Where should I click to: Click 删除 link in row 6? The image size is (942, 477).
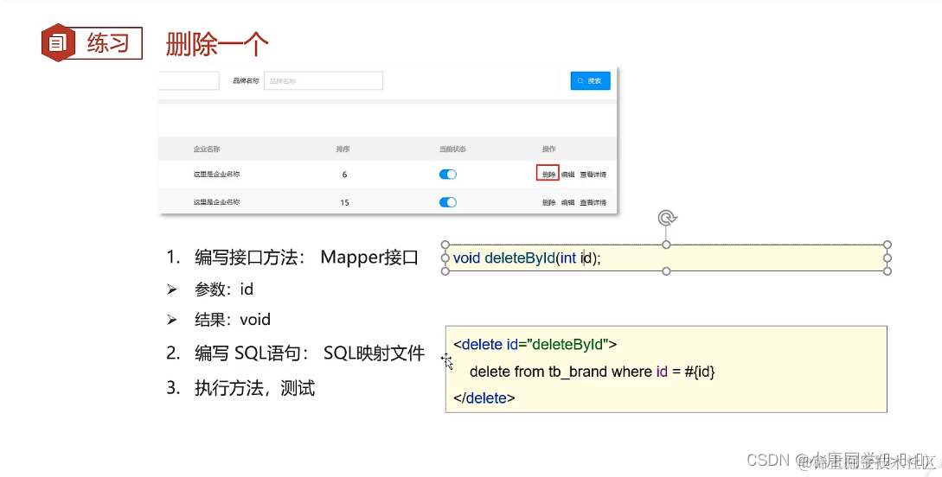click(x=548, y=174)
